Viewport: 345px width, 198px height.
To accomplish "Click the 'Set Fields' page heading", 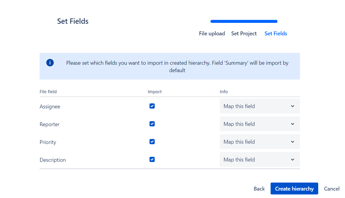I will pyautogui.click(x=73, y=21).
